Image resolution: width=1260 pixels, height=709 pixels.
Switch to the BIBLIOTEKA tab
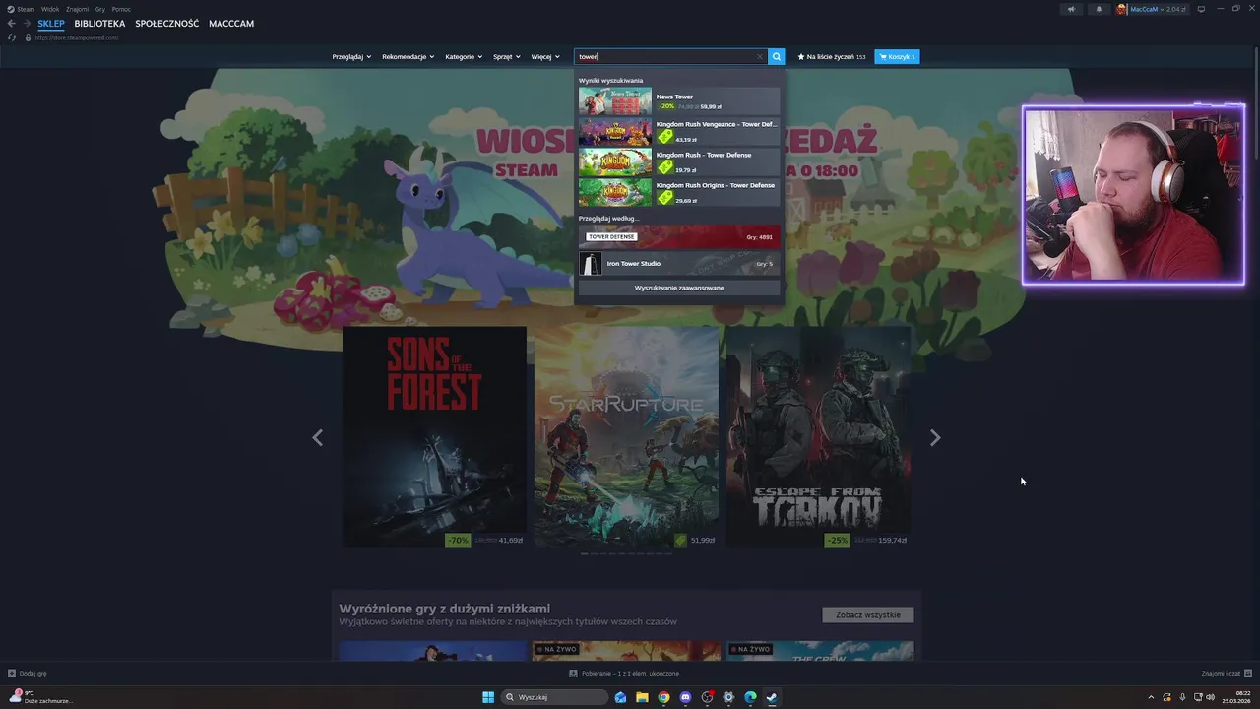(99, 24)
